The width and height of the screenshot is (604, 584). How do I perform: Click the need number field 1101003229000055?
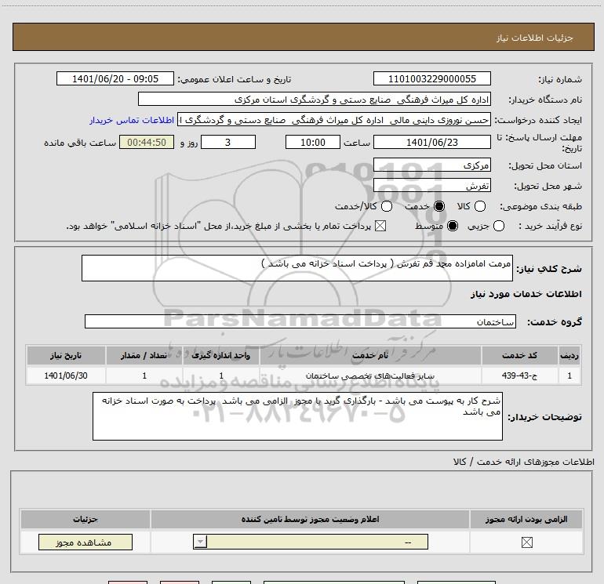[x=431, y=78]
